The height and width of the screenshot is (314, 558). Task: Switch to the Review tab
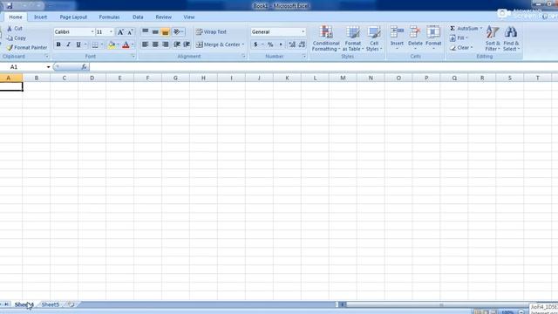coord(163,17)
